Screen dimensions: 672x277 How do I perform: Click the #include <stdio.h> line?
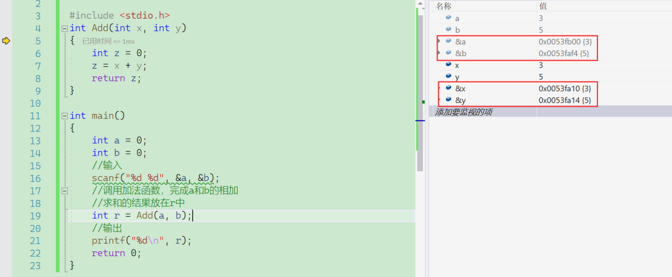(x=120, y=15)
